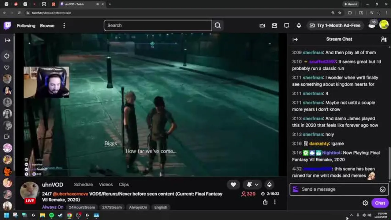Image resolution: width=391 pixels, height=220 pixels.
Task: Show hidden system tray icons chevron
Action: point(351,215)
